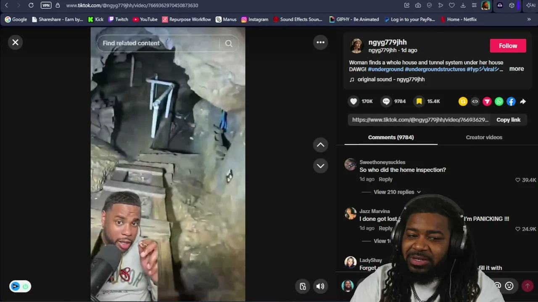Image resolution: width=538 pixels, height=302 pixels.
Task: Click the address bar URL
Action: coord(132,5)
